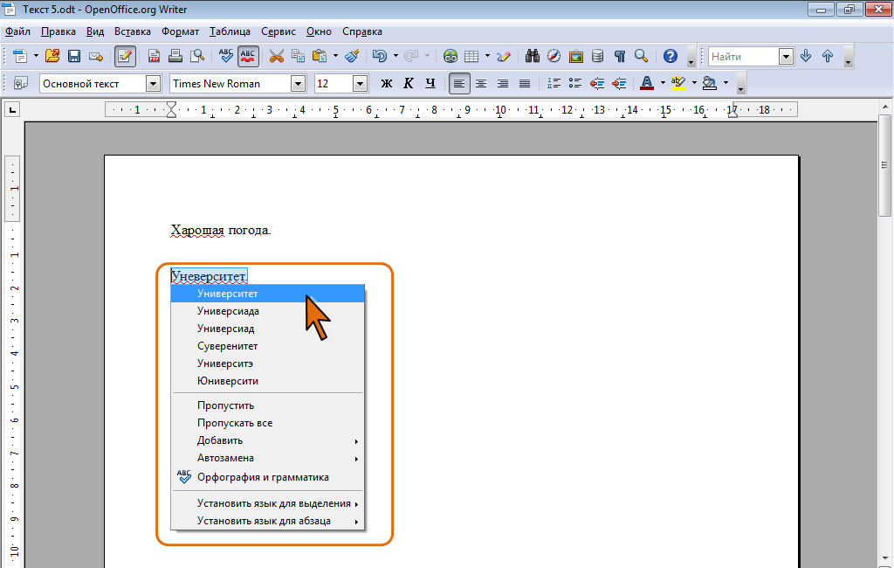Screen dimensions: 894x568
Task: Open Data Sources
Action: pyautogui.click(x=597, y=56)
